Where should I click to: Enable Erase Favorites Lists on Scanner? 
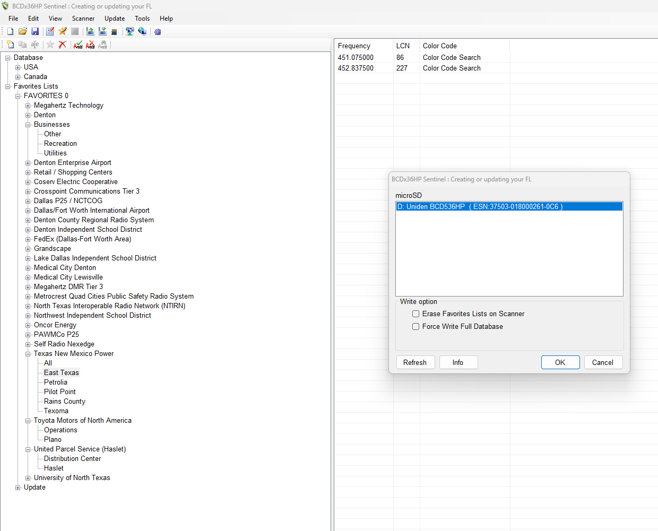click(416, 314)
